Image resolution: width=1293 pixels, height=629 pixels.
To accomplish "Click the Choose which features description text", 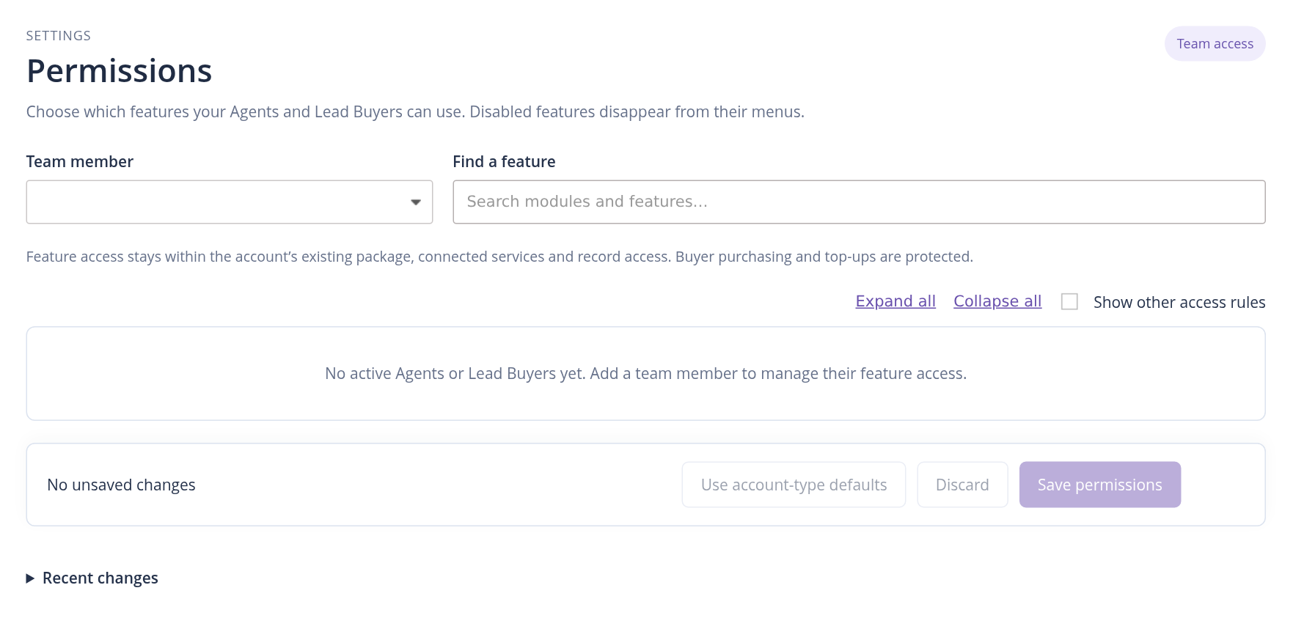I will click(x=415, y=111).
